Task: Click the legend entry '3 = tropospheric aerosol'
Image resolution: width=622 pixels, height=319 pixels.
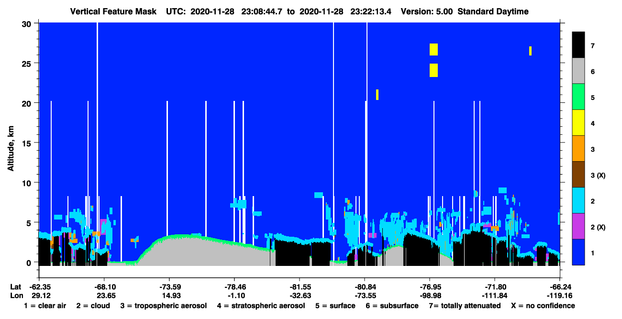Action: 164,306
